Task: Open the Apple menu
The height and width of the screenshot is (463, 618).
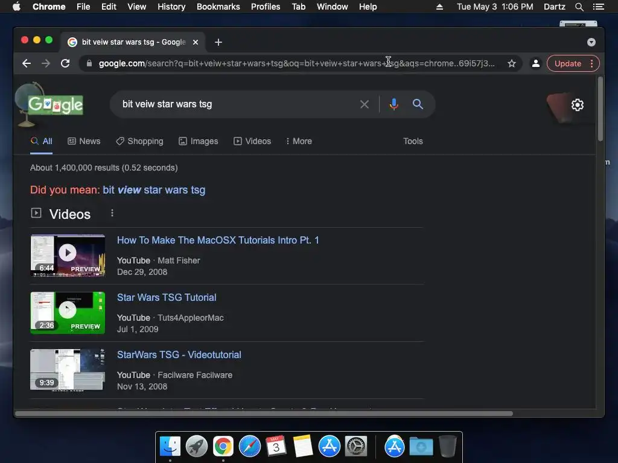Action: (16, 7)
